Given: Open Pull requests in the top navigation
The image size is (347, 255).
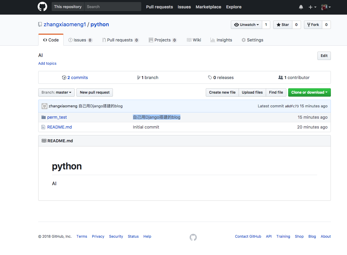Looking at the screenshot, I should (x=159, y=7).
